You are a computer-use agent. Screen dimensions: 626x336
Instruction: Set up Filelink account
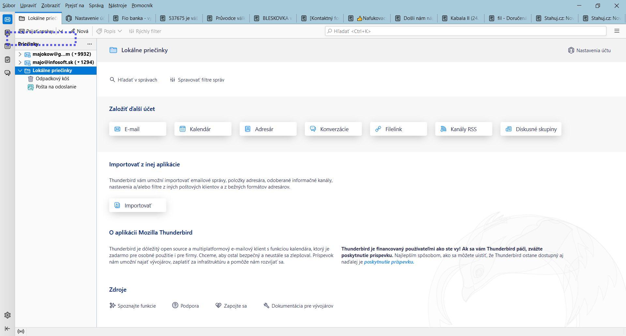398,129
